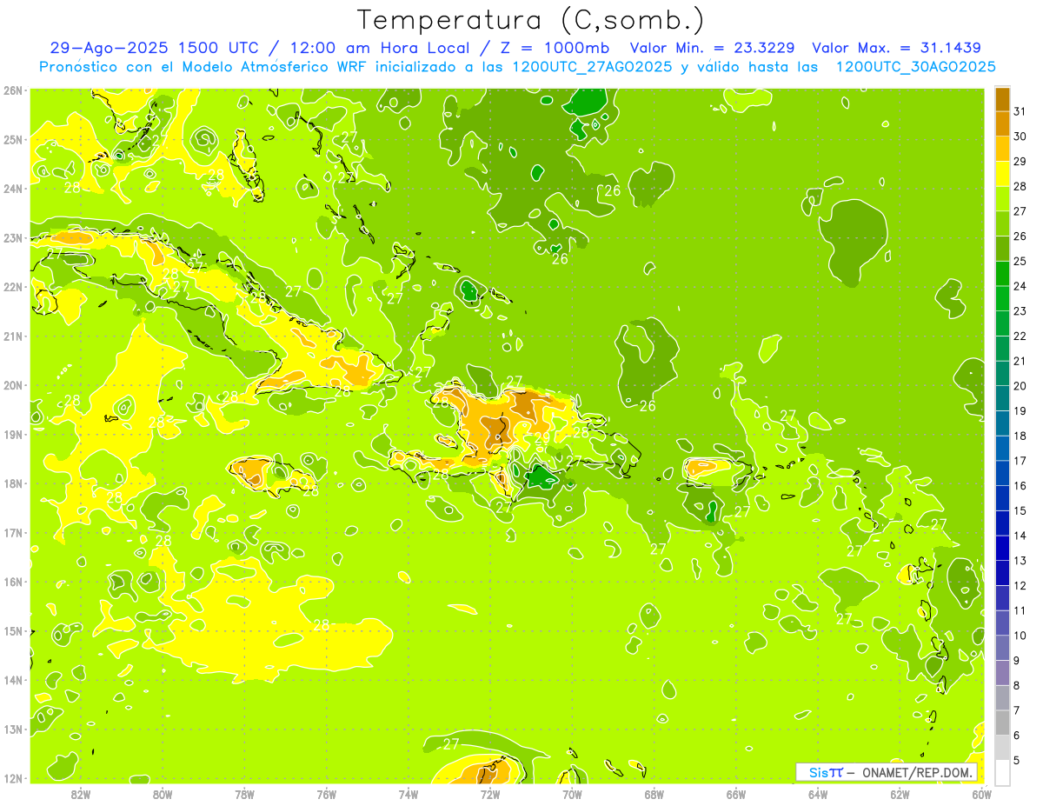
Task: Pick the legend swatch between 29 and 30
Action: pyautogui.click(x=1002, y=149)
